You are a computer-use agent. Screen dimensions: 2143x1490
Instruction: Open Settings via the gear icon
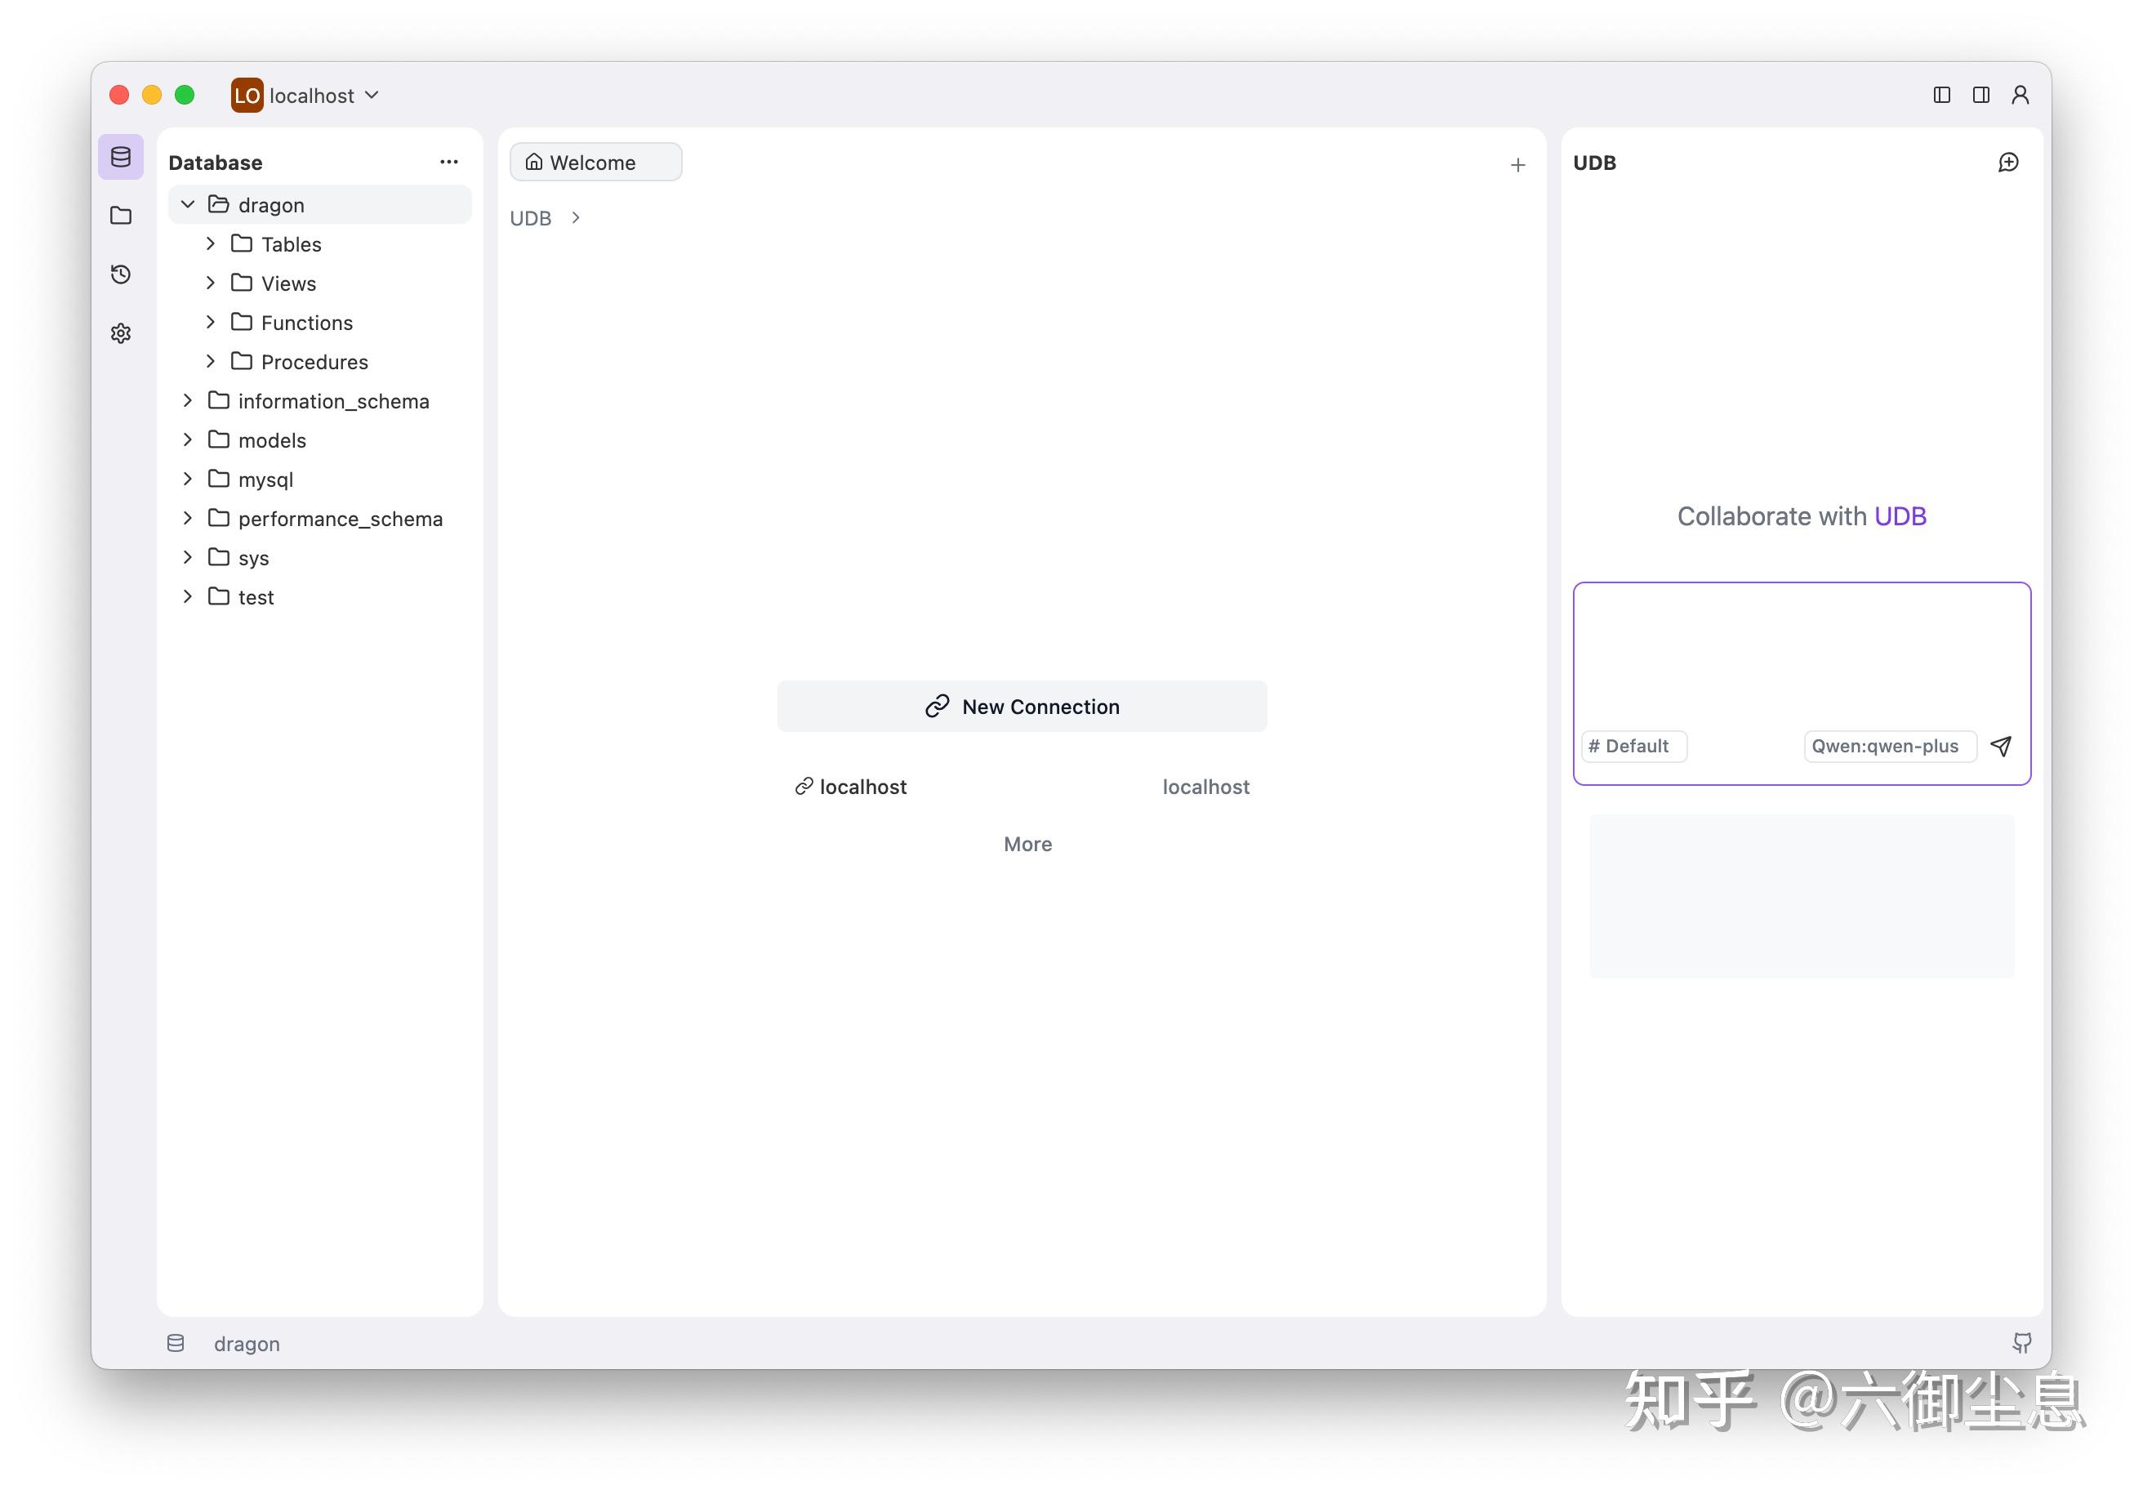pyautogui.click(x=120, y=332)
